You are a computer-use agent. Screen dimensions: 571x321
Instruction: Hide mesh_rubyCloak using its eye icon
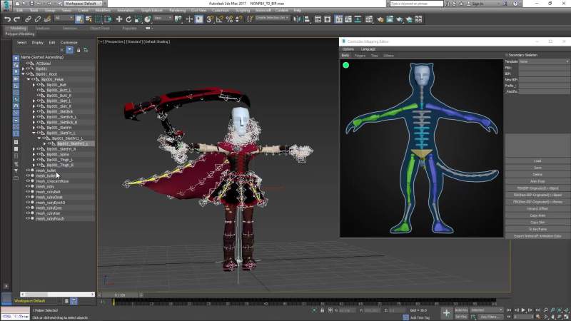(x=28, y=197)
